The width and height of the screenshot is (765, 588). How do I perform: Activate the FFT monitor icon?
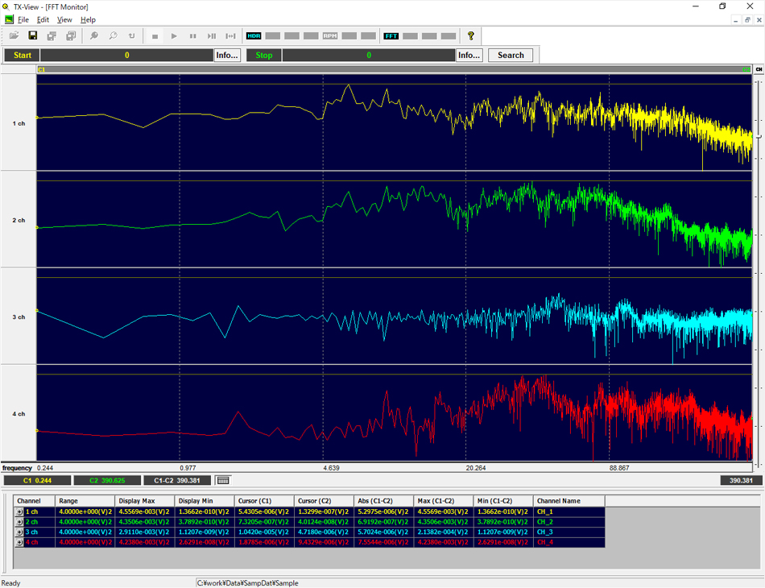[x=392, y=35]
